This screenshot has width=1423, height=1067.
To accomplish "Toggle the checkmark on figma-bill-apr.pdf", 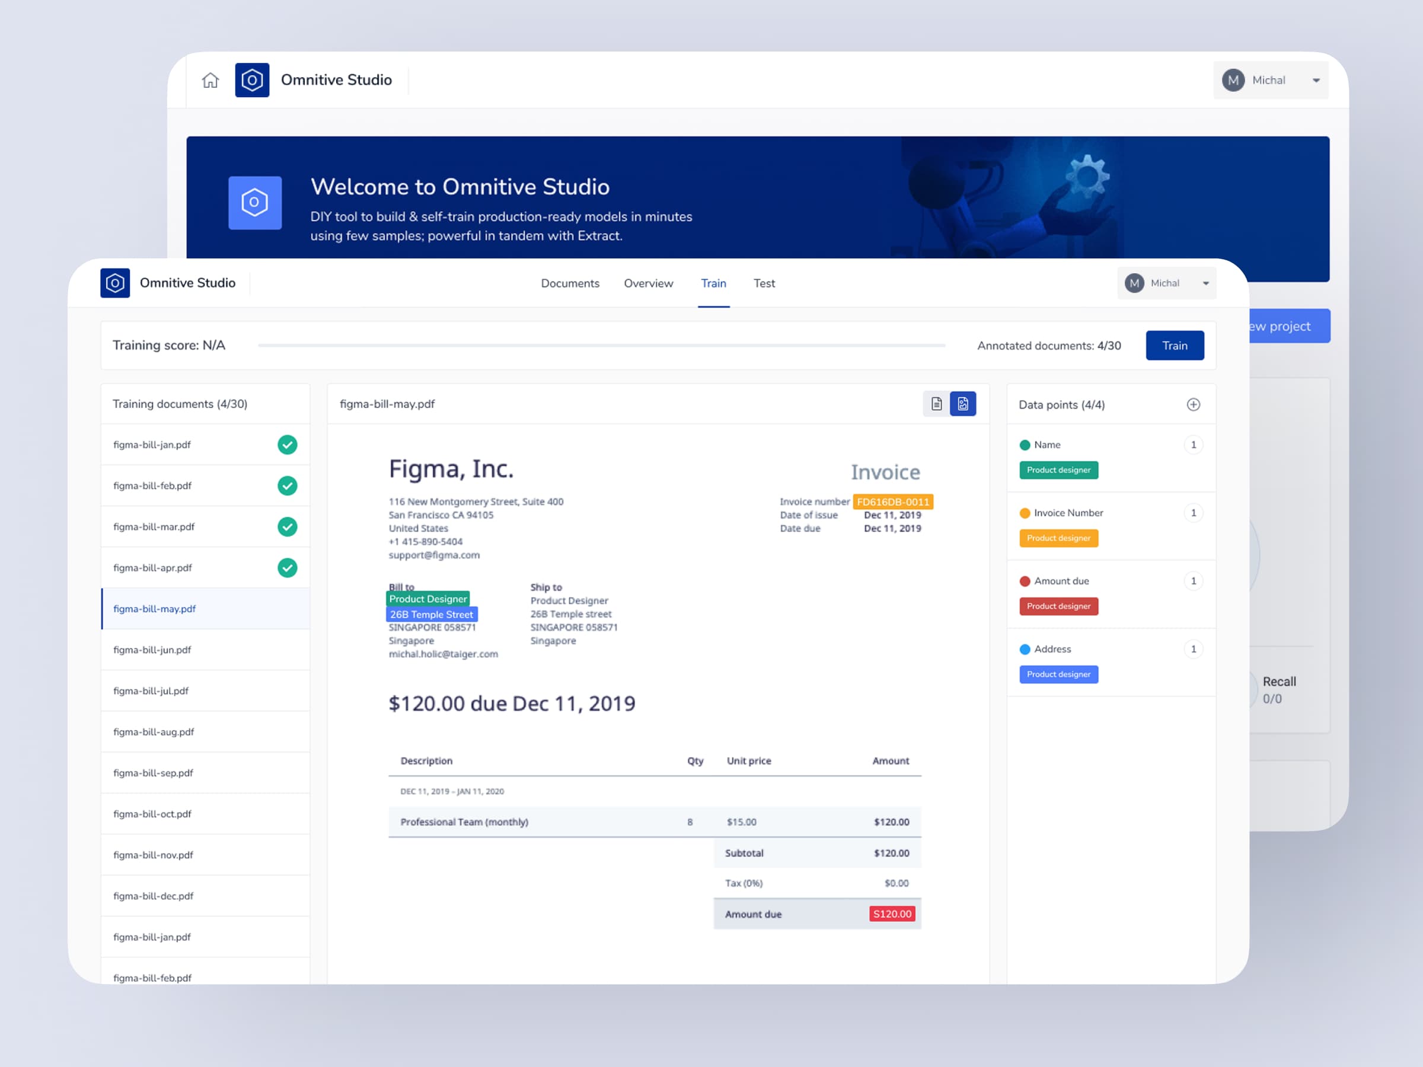I will [288, 568].
